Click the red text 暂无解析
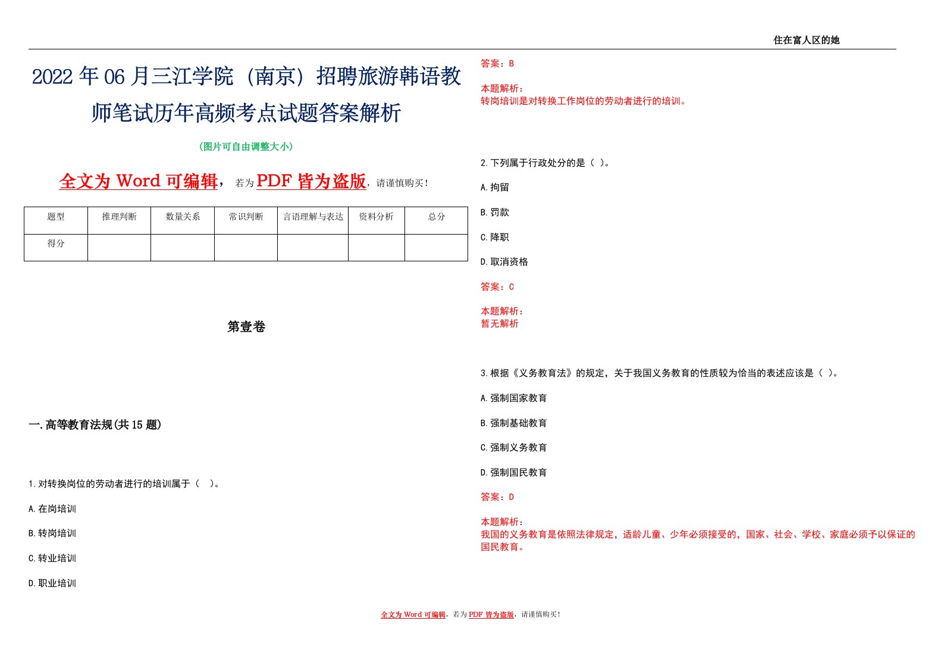The width and height of the screenshot is (944, 668). click(500, 324)
